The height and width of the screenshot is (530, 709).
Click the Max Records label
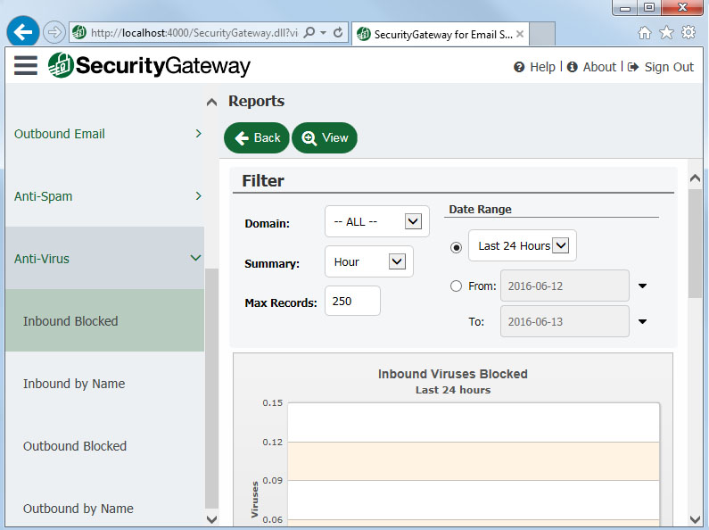pos(281,303)
